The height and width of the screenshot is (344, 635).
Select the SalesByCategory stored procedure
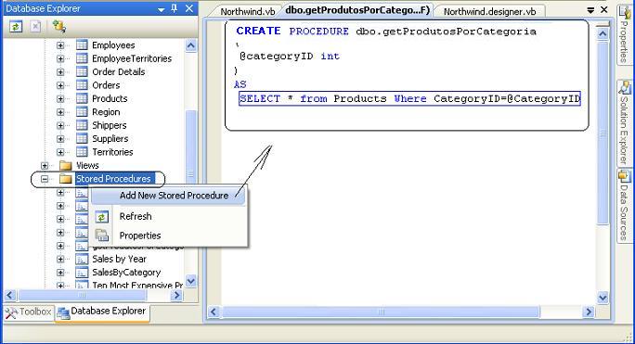pos(126,273)
